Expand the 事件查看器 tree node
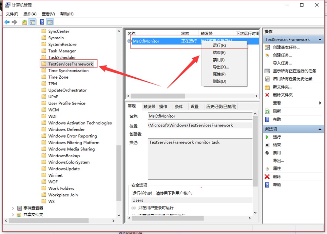This screenshot has height=234, width=327. pos(13,208)
